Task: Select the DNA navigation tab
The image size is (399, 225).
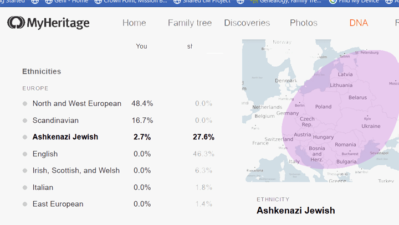Action: 359,23
